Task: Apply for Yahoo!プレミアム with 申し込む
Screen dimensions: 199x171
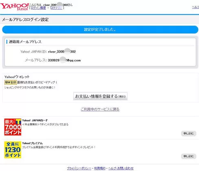Action: (x=188, y=156)
